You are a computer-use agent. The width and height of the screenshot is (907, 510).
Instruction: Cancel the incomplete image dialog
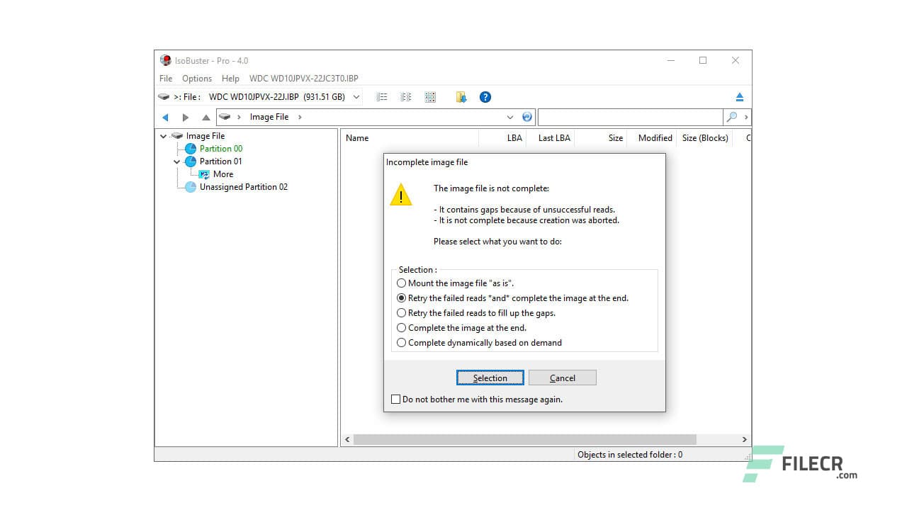[x=562, y=378]
